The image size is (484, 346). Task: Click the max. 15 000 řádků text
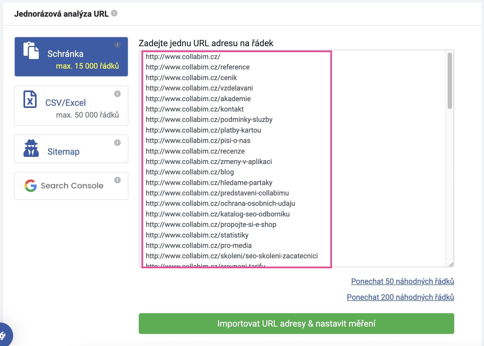click(87, 66)
